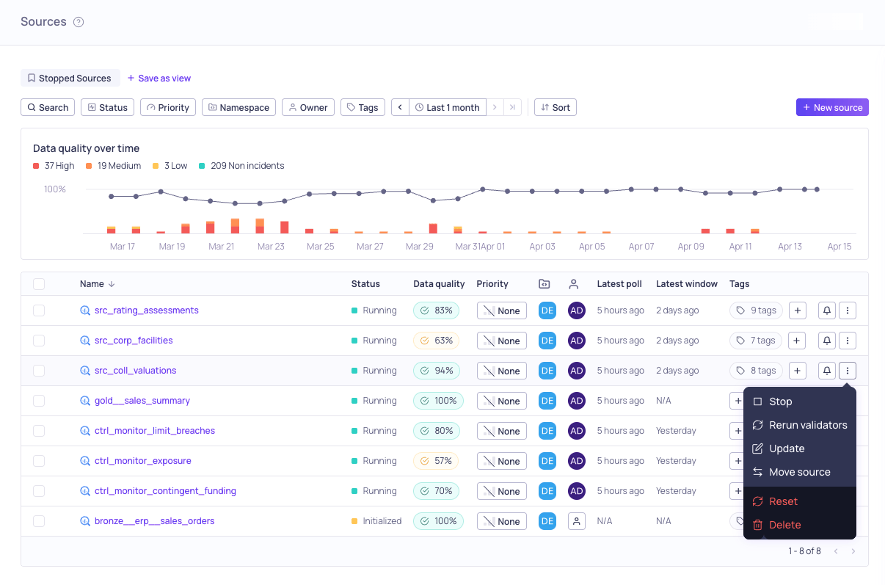Open more options for src_rating_assessments
This screenshot has height=585, width=885.
pos(848,310)
